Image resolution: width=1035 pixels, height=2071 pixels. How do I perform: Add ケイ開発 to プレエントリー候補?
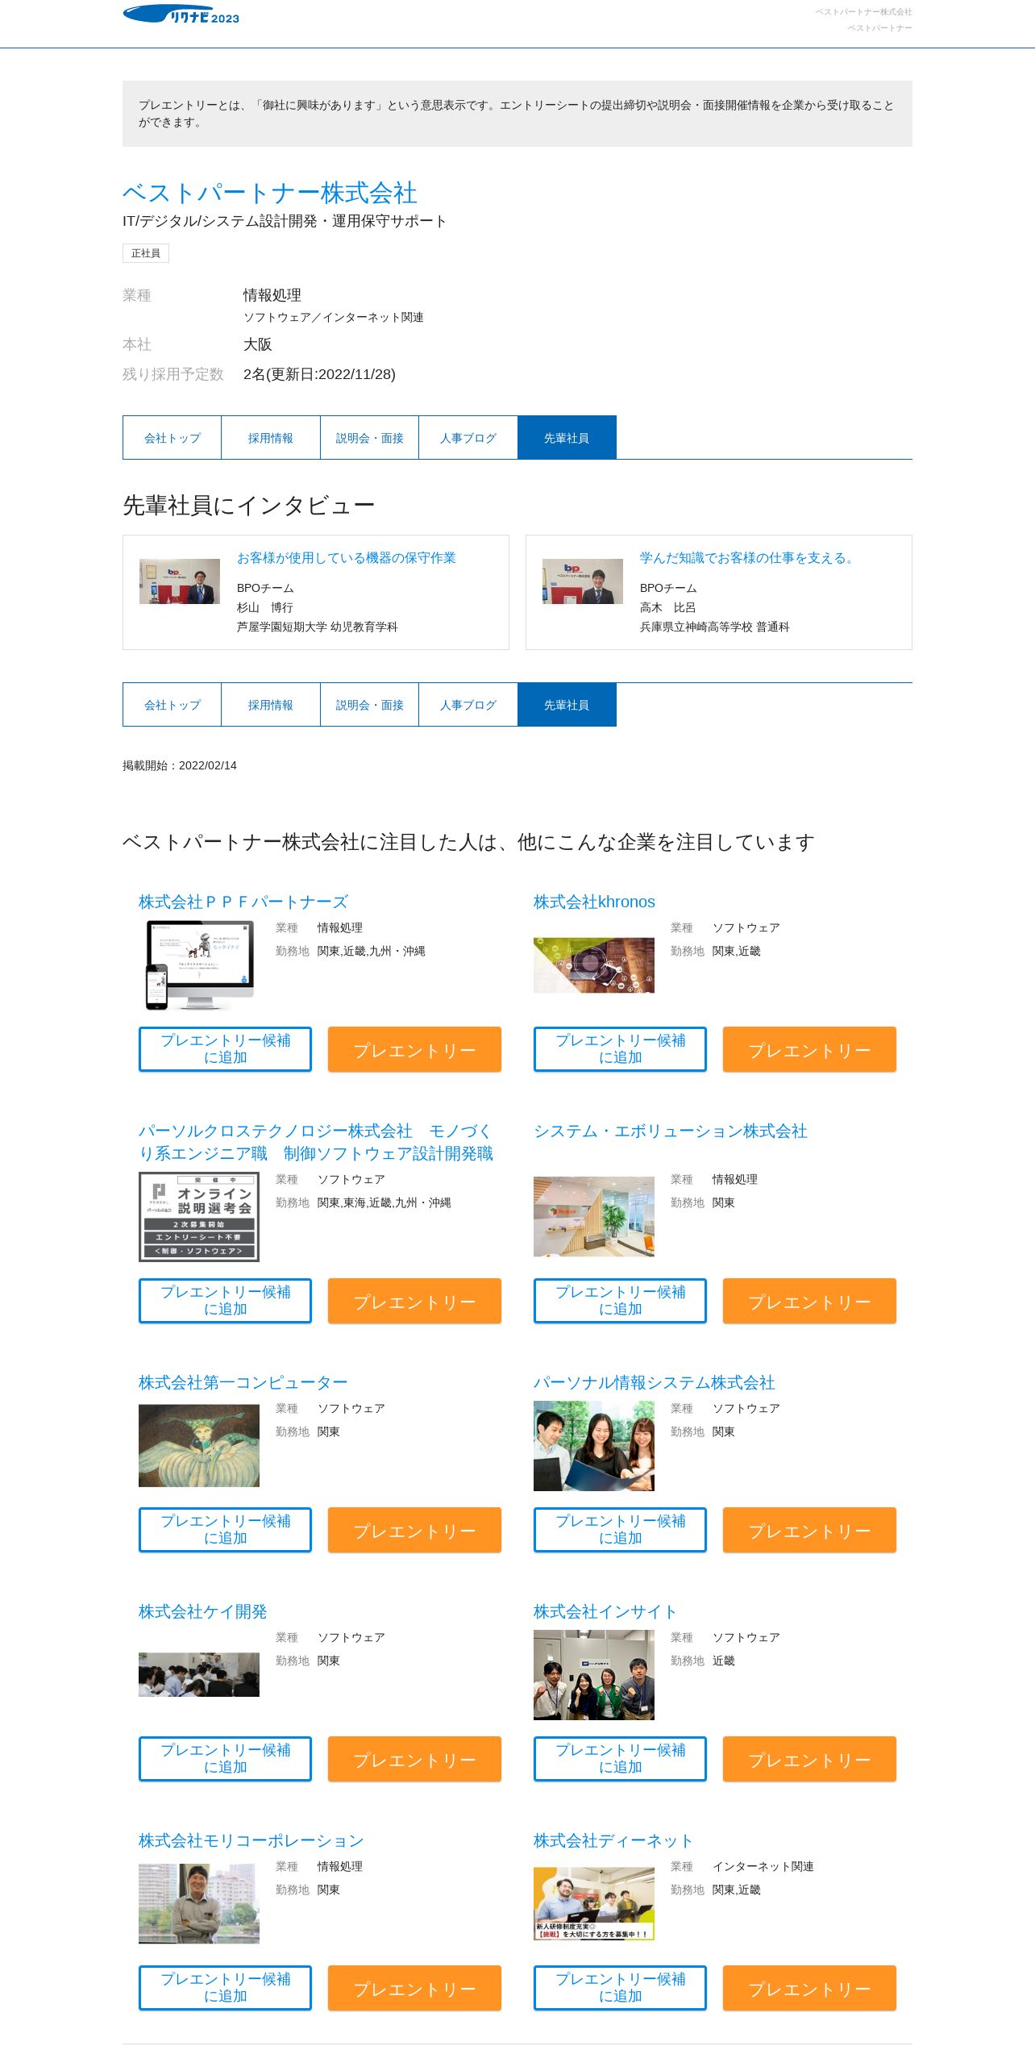pyautogui.click(x=225, y=1759)
